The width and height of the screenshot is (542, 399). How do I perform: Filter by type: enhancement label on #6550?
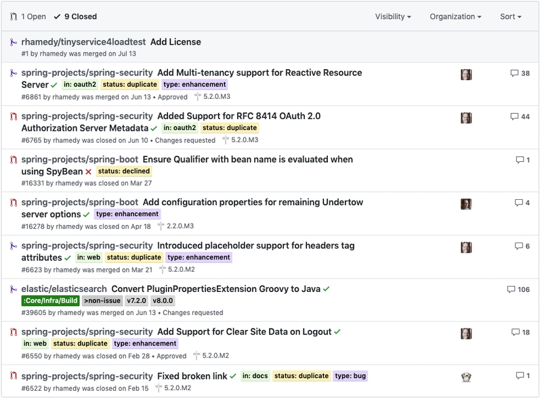pos(145,343)
